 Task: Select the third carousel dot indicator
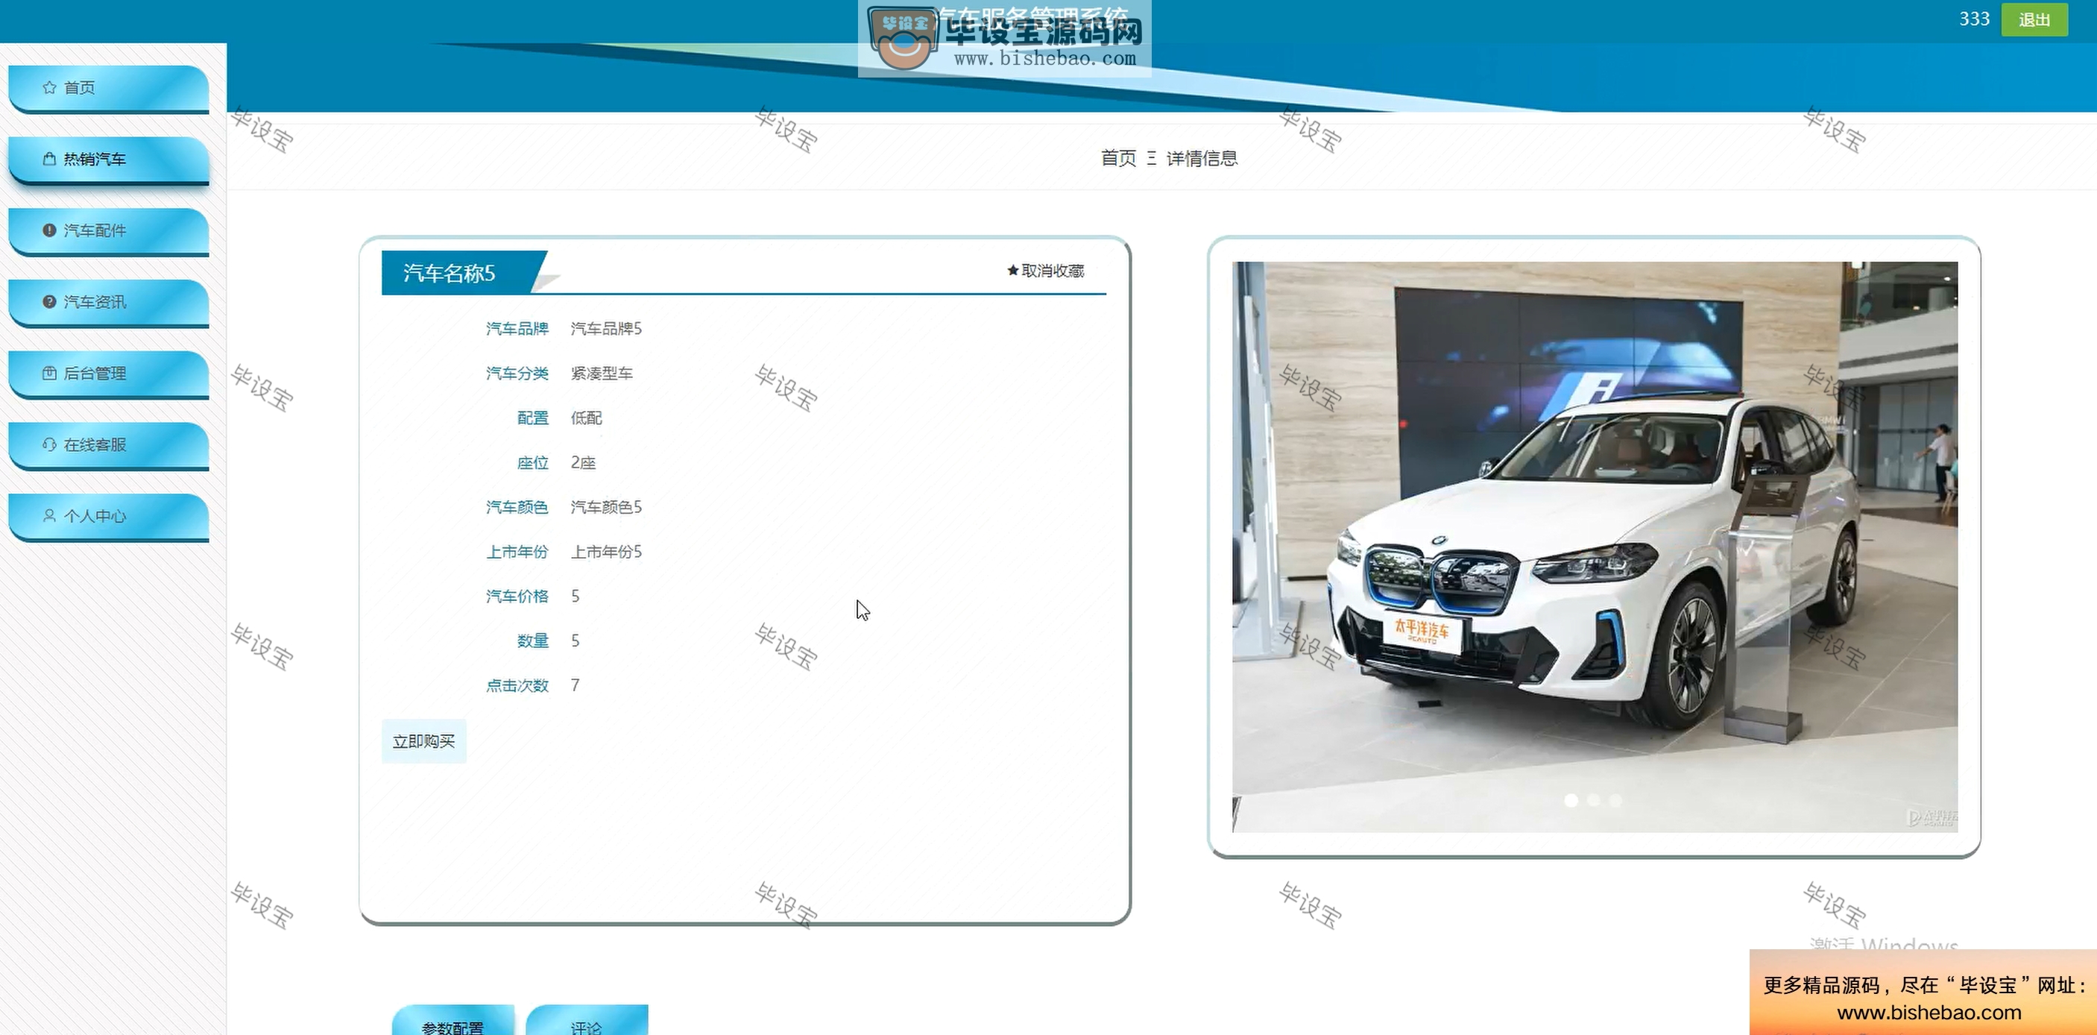(x=1615, y=800)
